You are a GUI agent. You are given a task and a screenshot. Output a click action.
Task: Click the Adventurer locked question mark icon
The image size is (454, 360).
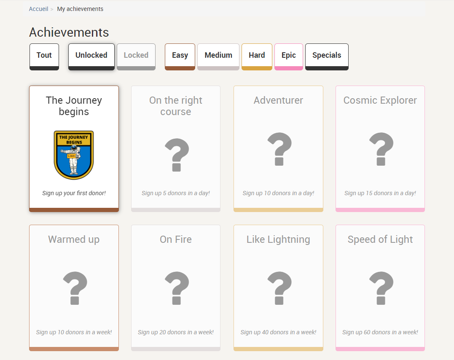pos(279,149)
